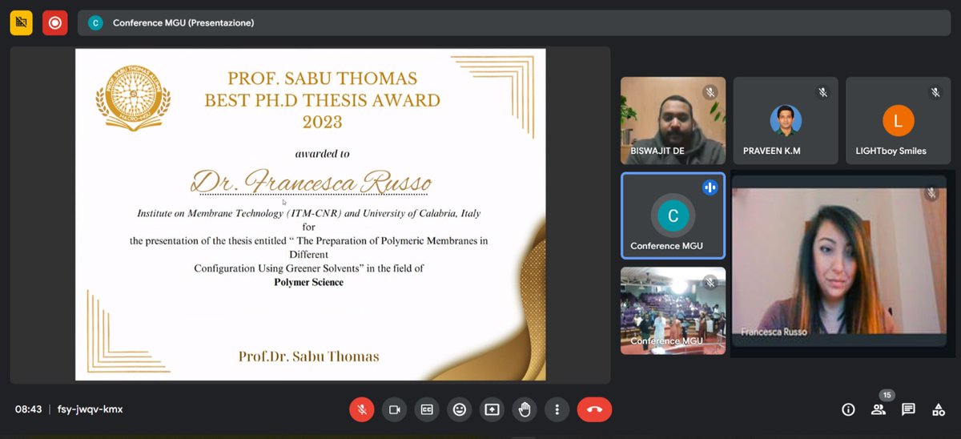Screen dimensions: 961x439
Task: Open meeting details info icon
Action: coord(848,409)
